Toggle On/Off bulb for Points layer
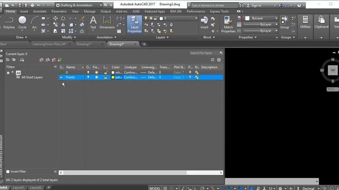This screenshot has width=339, height=190. [88, 78]
